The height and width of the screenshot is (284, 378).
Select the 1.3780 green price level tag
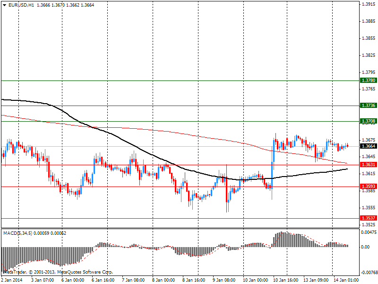[368, 80]
